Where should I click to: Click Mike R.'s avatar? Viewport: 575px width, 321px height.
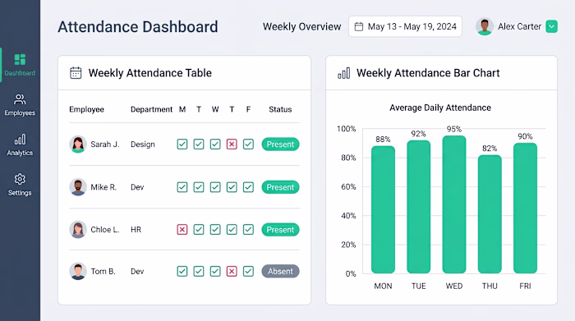point(78,187)
